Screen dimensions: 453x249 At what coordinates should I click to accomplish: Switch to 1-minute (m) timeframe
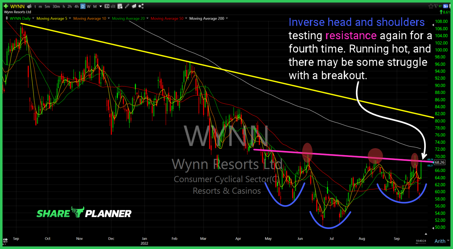click(40, 6)
